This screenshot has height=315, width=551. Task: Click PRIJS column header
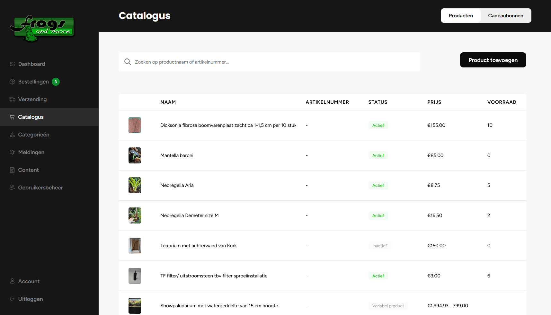point(434,102)
